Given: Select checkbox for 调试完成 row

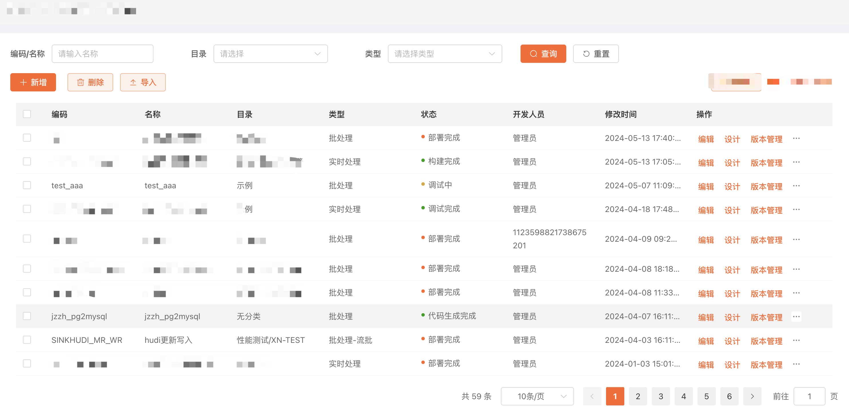Looking at the screenshot, I should [27, 209].
